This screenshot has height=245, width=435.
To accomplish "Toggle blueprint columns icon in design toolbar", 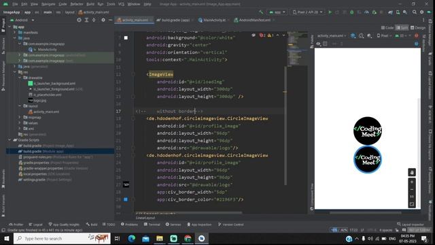I will point(325,44).
